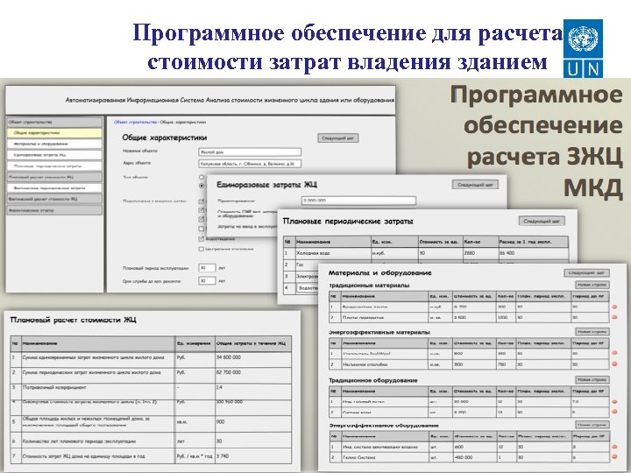The image size is (631, 473).
Task: Select Фактические периодические затраты sidebar item
Action: (54, 187)
